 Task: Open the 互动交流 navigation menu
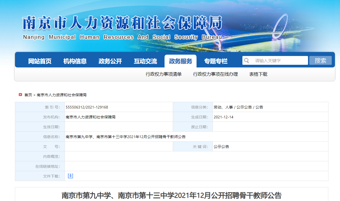(145, 61)
